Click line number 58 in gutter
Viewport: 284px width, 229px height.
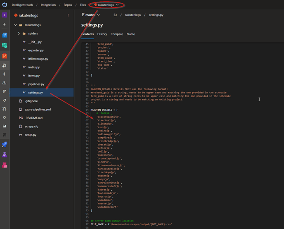click(87, 89)
